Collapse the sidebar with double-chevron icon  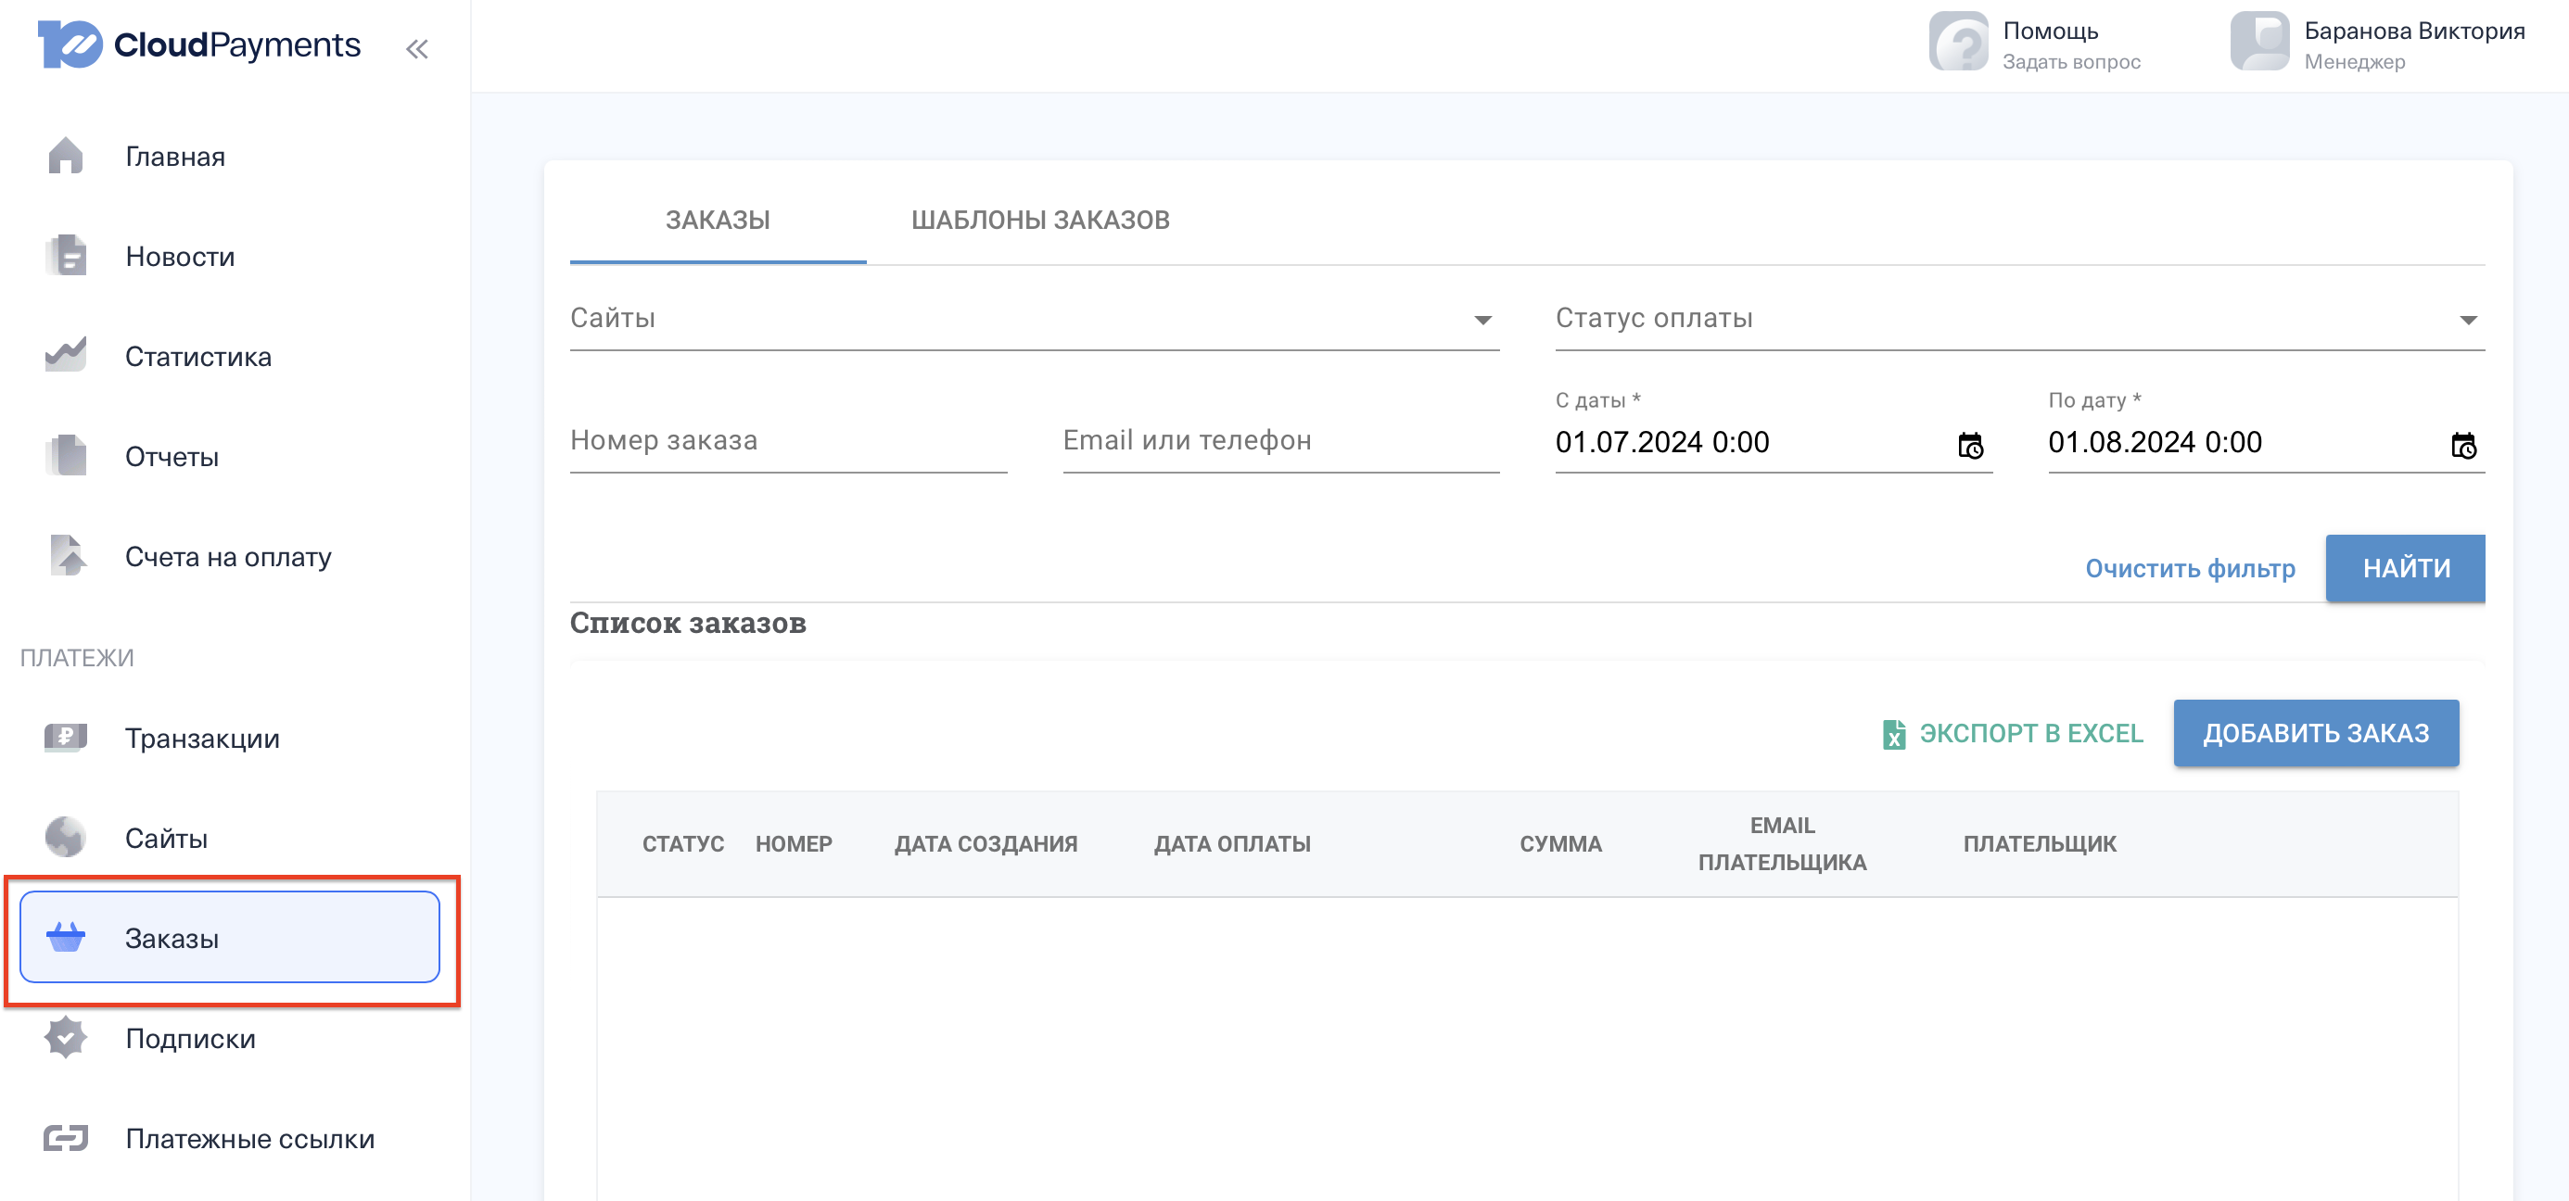click(417, 48)
